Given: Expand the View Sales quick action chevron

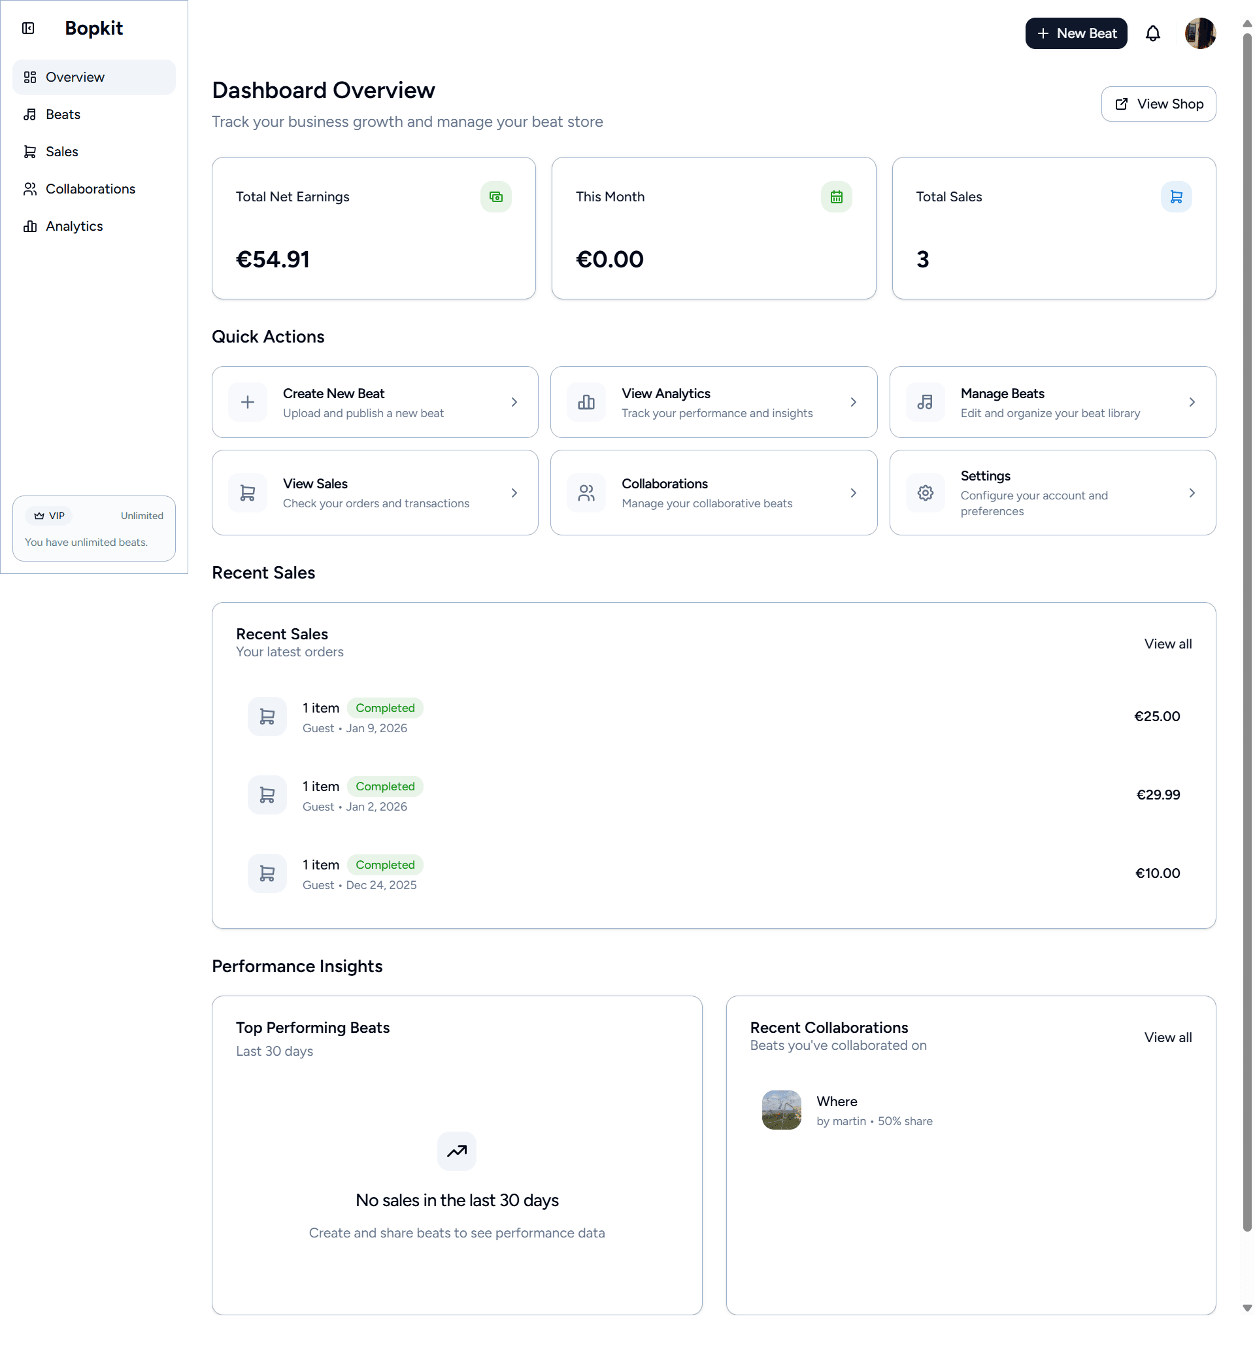Looking at the screenshot, I should [514, 492].
